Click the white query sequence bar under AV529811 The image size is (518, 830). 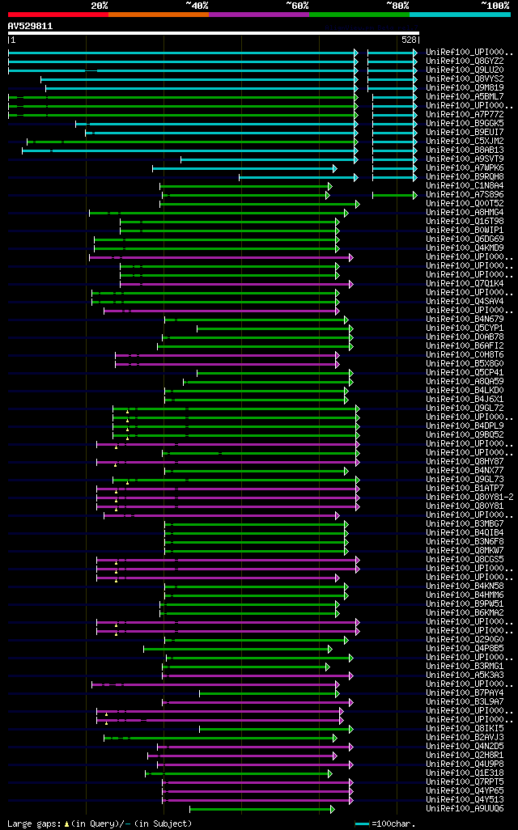(214, 33)
